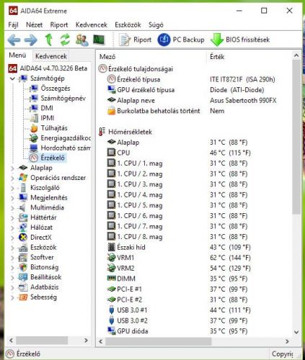
Task: Click the right panel vertical scrollbar thumb
Action: pos(296,138)
